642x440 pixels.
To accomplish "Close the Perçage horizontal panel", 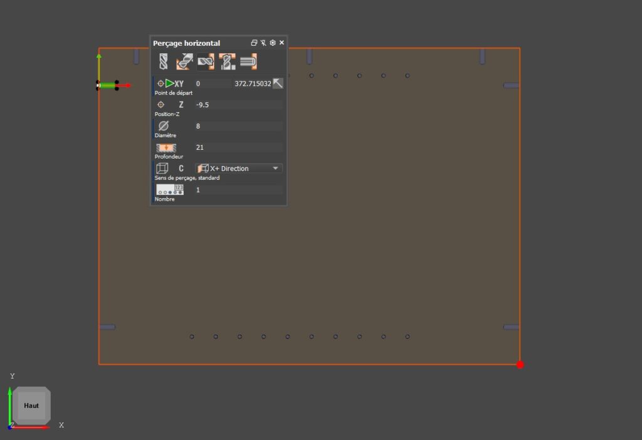I will [282, 43].
